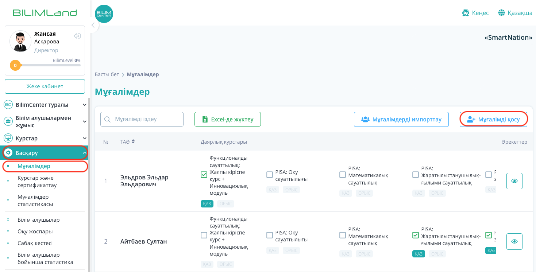The width and height of the screenshot is (536, 272).
Task: Click the add-user icon on Мұғалімді қосу
Action: [x=471, y=119]
